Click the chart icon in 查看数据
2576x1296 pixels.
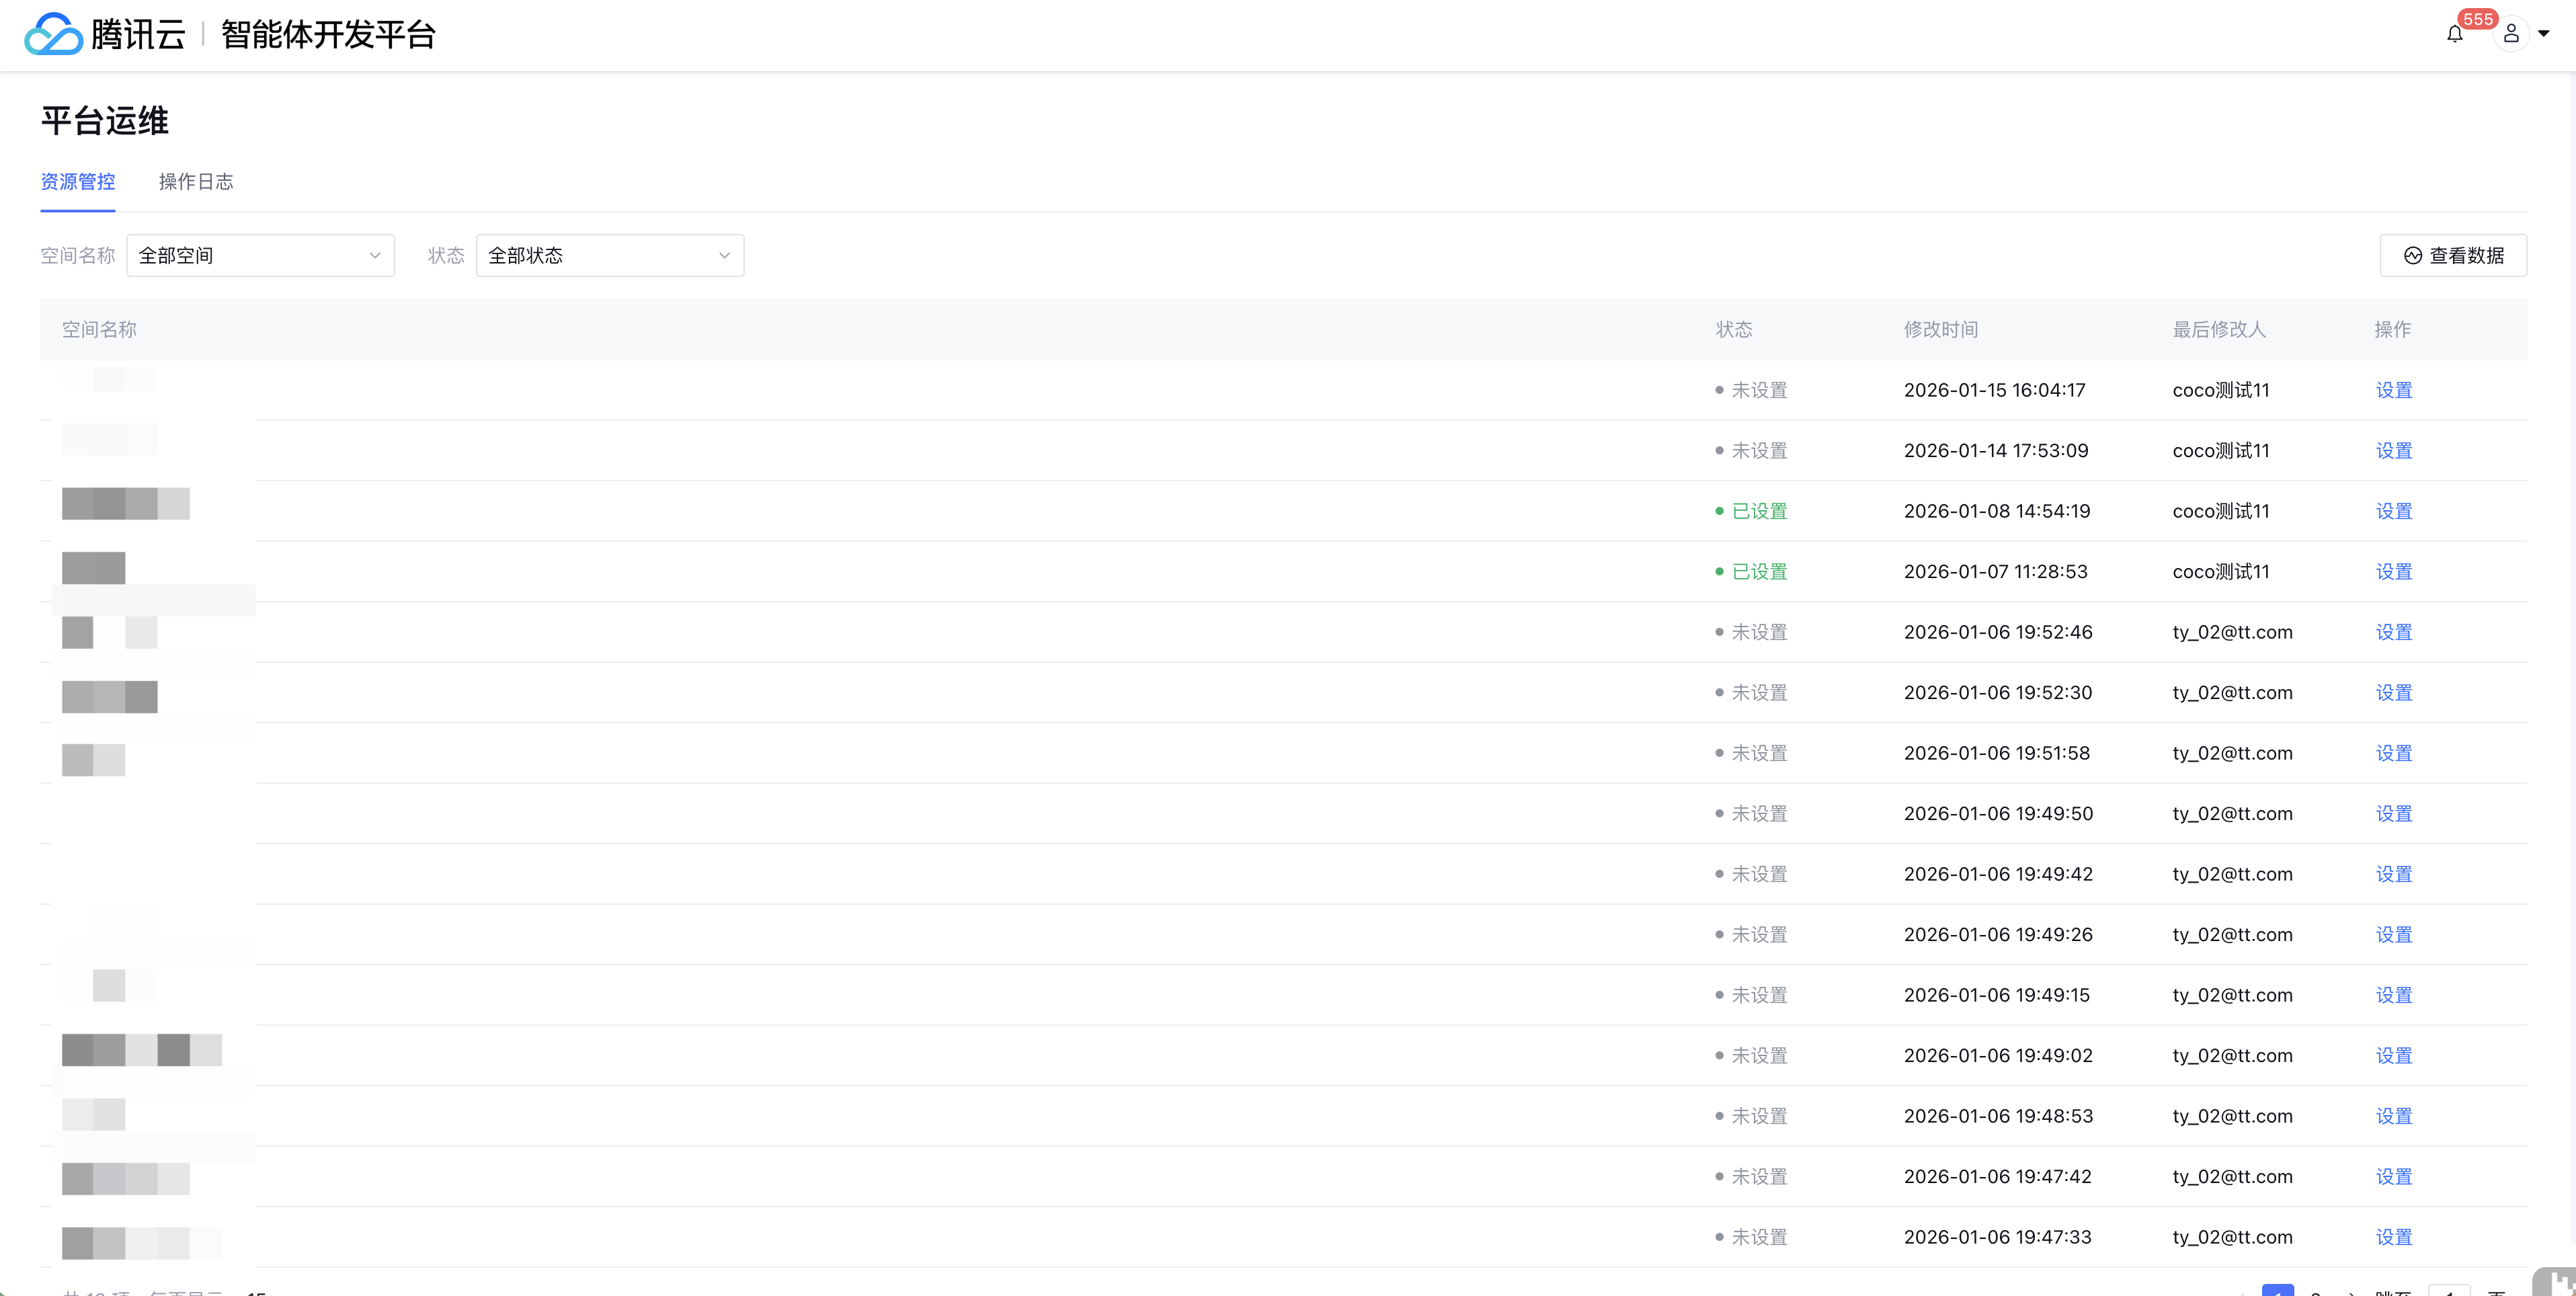(2412, 256)
